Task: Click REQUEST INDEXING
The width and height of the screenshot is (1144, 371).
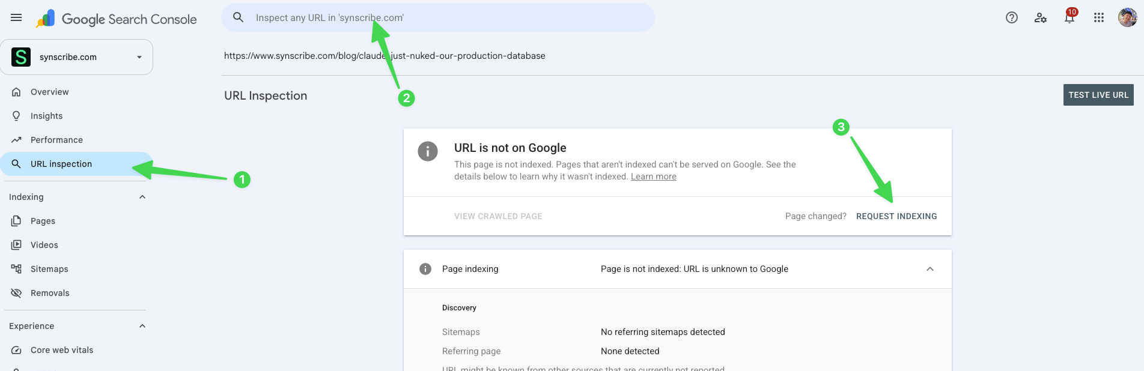Action: (x=896, y=216)
